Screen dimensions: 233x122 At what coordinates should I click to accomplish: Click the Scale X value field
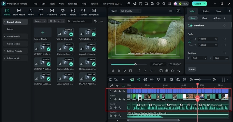coord(207,39)
